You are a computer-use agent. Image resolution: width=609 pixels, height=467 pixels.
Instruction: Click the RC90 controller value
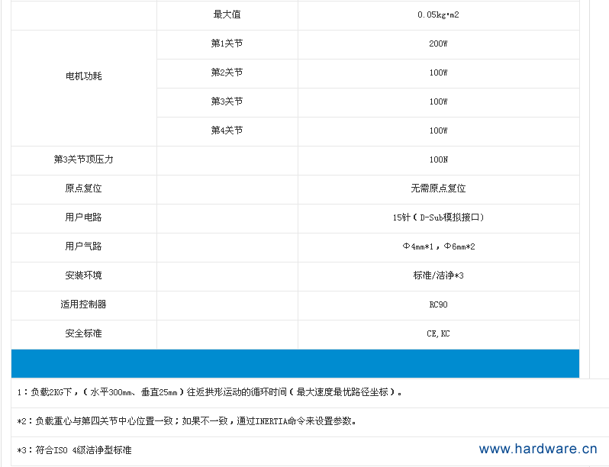point(438,305)
